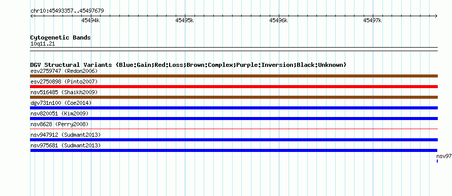This screenshot has height=196, width=452.
Task: Open the nsv975681 (Sudmant2013) label
Action: 66,146
